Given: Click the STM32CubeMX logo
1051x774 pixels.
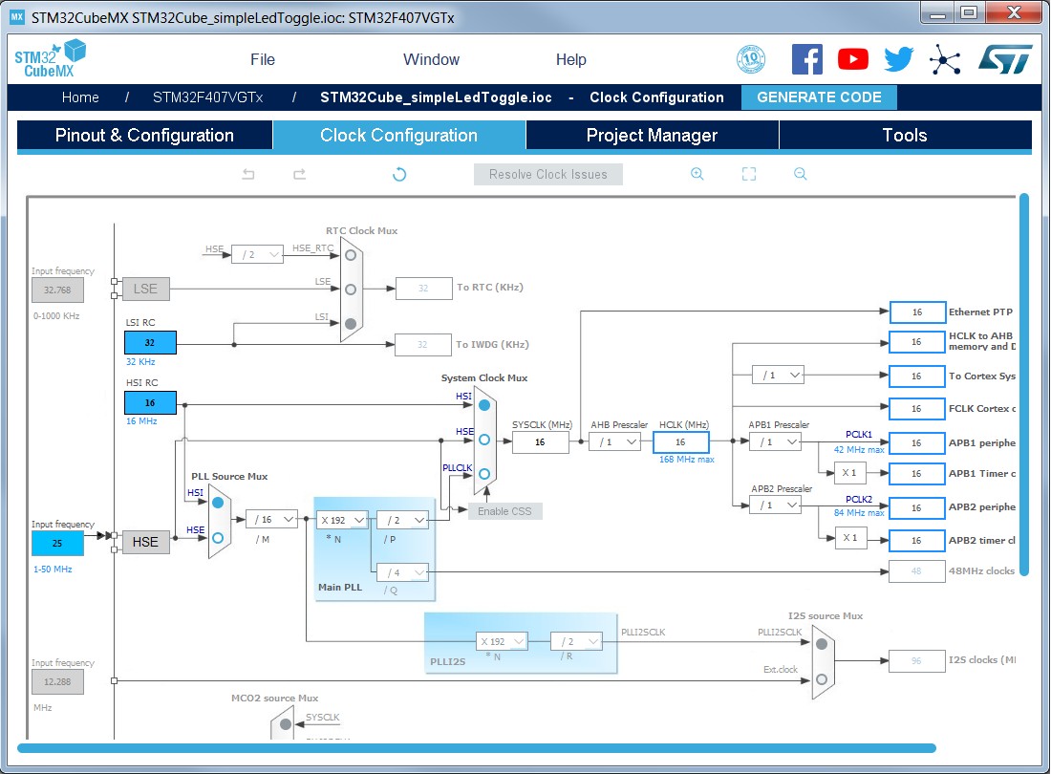Looking at the screenshot, I should (51, 58).
